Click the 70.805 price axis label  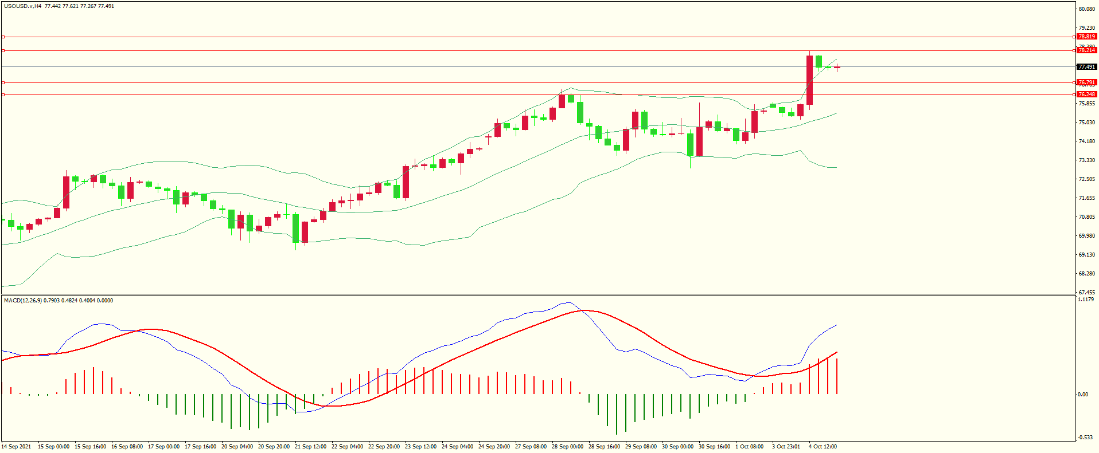(1086, 217)
